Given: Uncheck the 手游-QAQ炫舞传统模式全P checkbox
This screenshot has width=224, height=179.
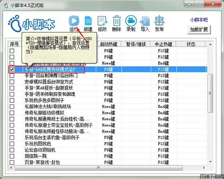Looking at the screenshot, I should tap(12, 70).
